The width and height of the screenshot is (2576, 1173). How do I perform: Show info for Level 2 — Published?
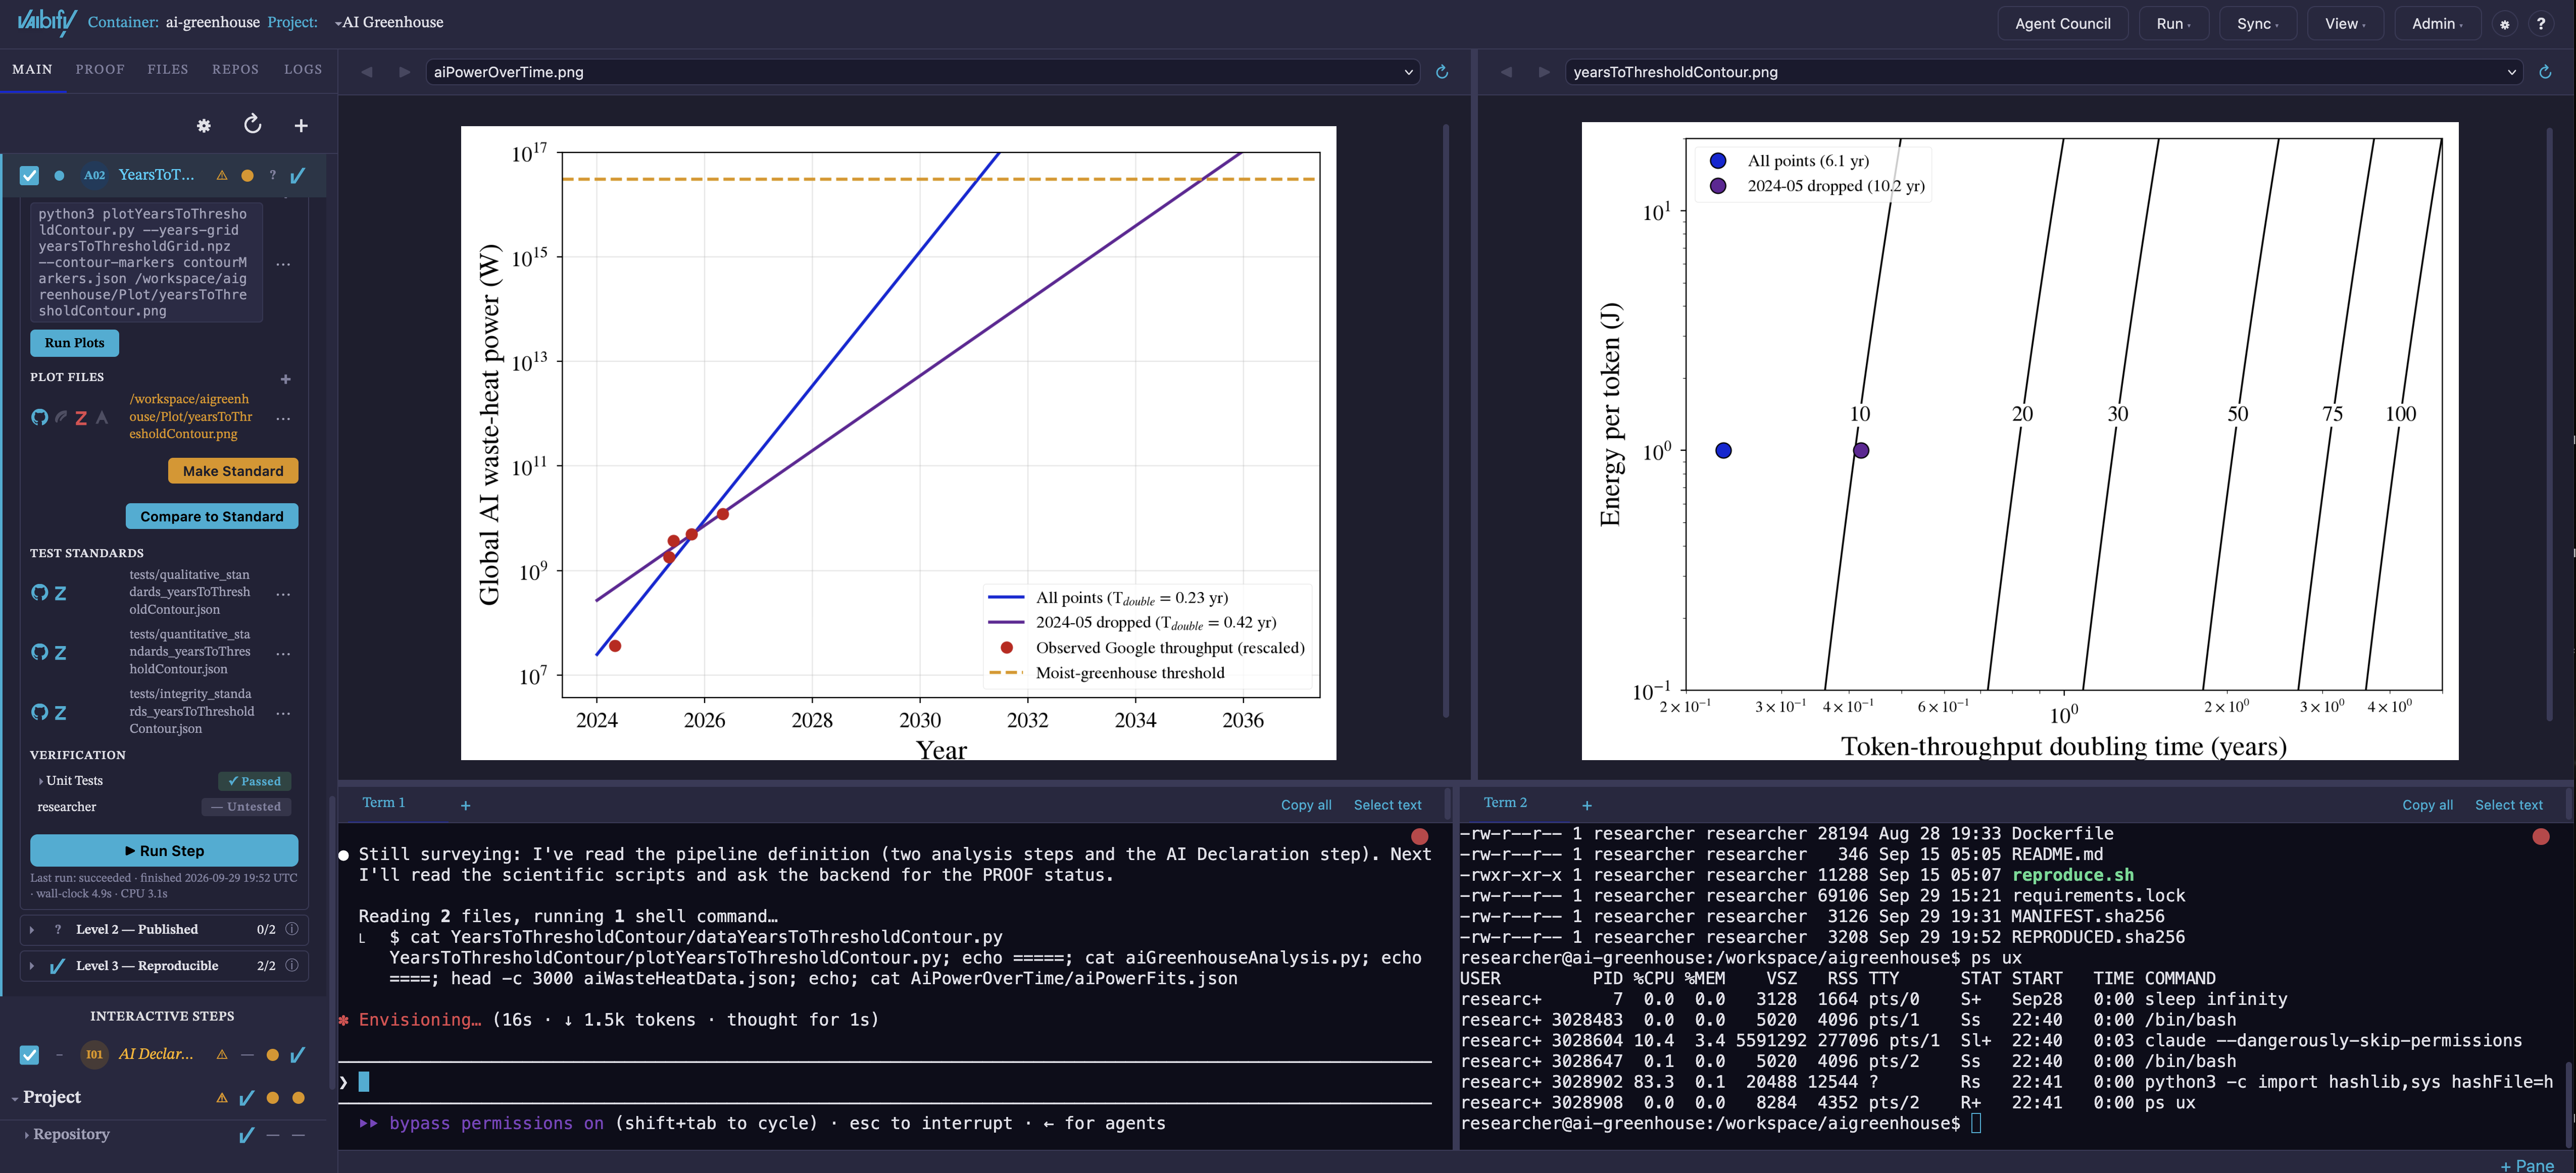292,929
